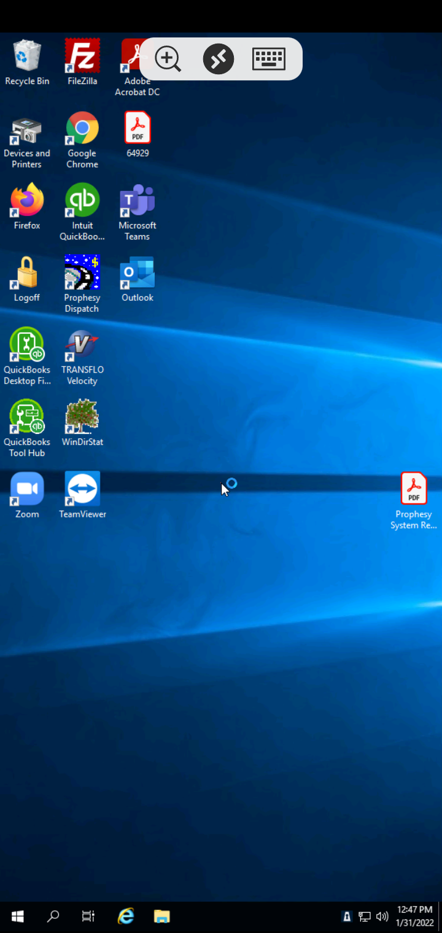Screen dimensions: 442x933
Task: Open the volume speaker tray icon
Action: 382,917
